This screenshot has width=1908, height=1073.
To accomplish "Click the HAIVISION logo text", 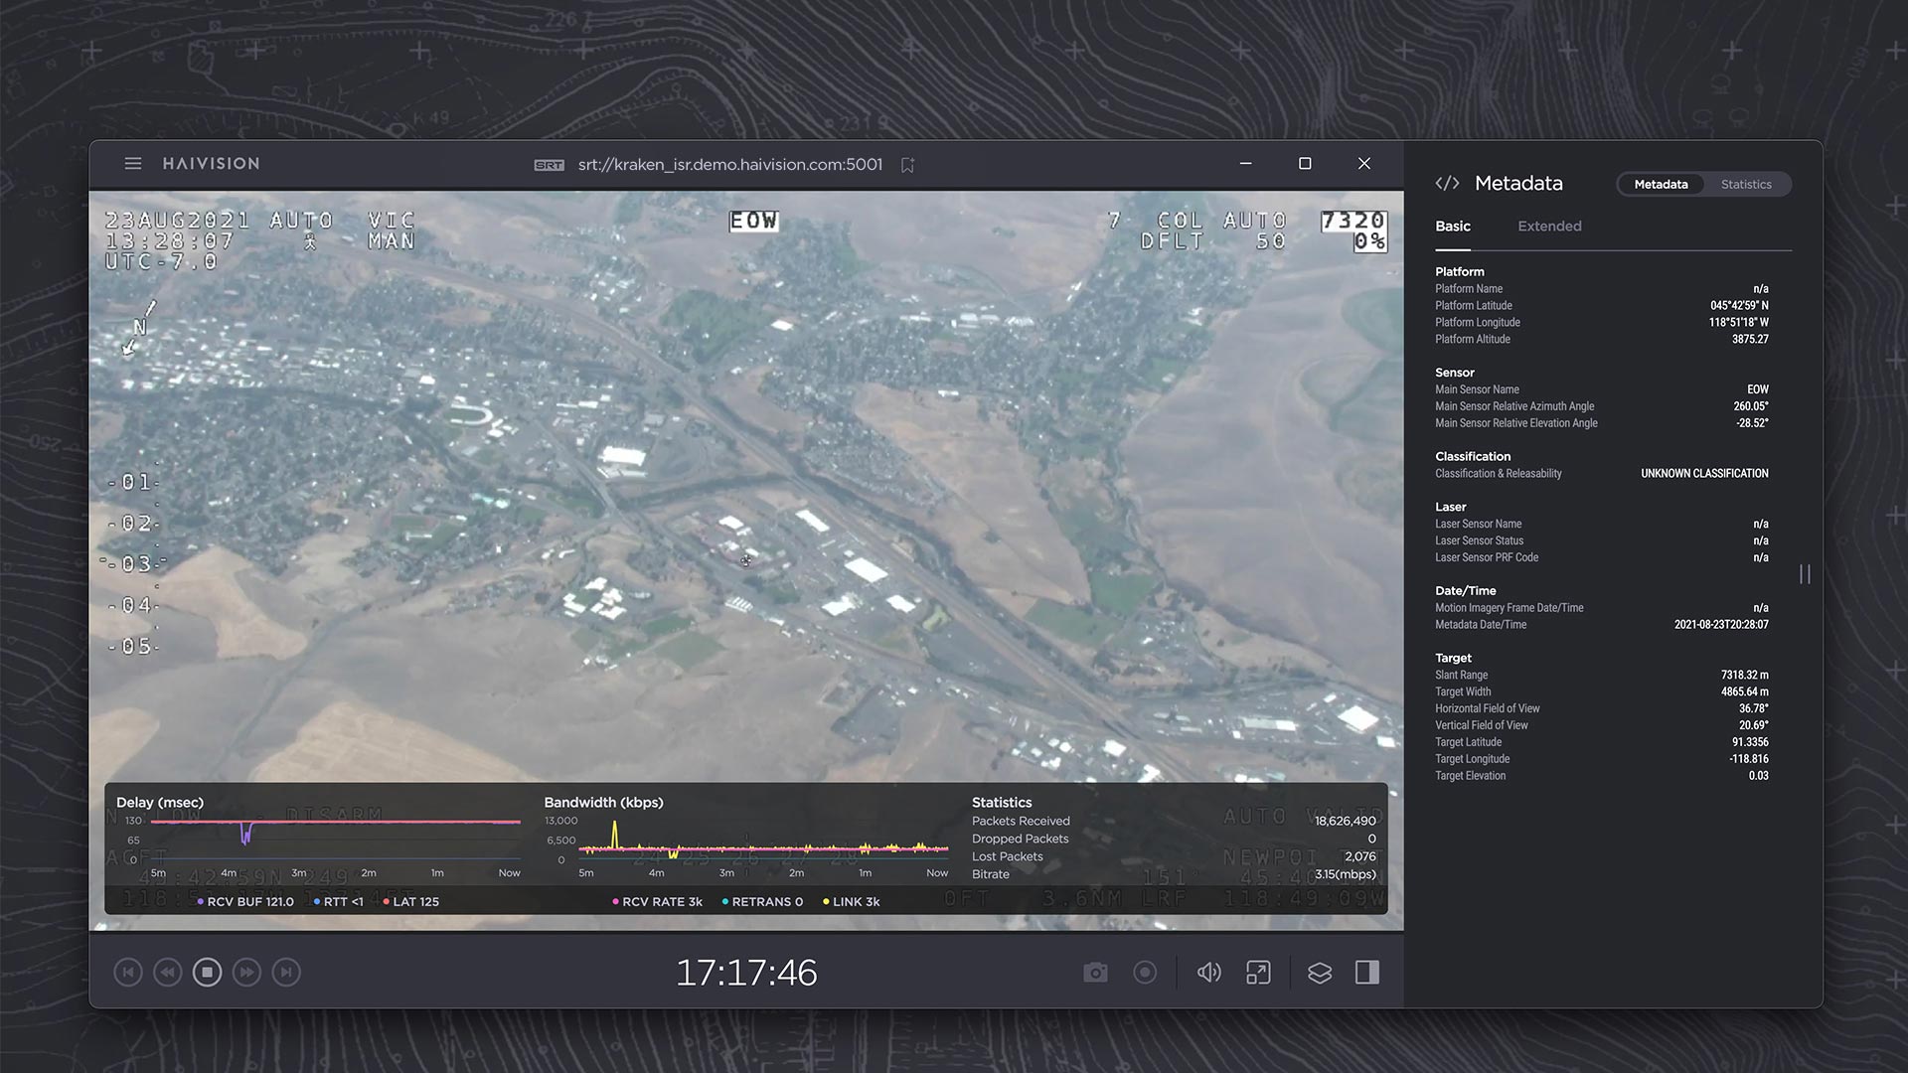I will click(210, 163).
